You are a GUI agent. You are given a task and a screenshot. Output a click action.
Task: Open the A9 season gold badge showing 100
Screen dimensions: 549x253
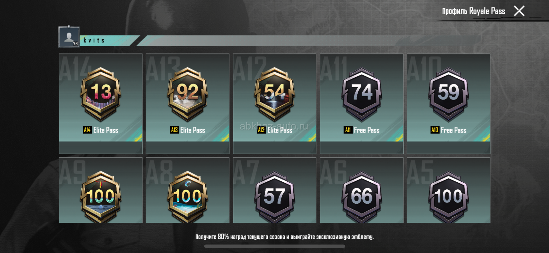(101, 197)
